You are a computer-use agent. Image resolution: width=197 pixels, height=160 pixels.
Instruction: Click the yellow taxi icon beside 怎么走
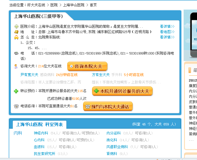click(16, 37)
